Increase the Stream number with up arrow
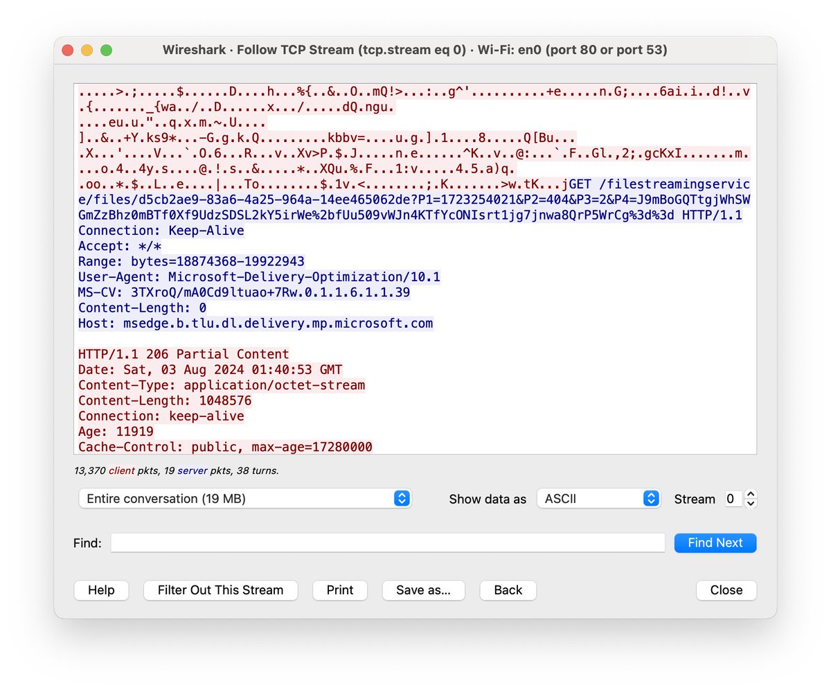Image resolution: width=831 pixels, height=690 pixels. click(751, 495)
